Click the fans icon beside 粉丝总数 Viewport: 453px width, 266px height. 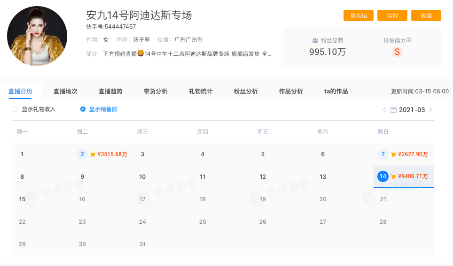tap(315, 41)
